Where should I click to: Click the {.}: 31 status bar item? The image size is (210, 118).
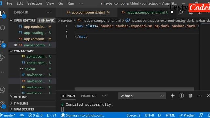pyautogui.click(x=52, y=115)
